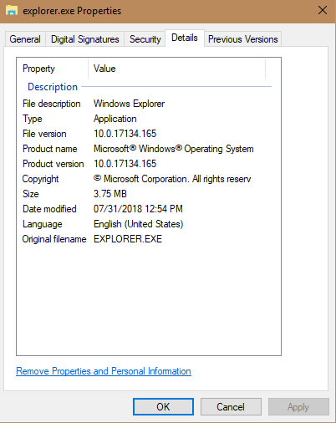Select the Original filename property label
Image resolution: width=336 pixels, height=423 pixels.
click(54, 239)
